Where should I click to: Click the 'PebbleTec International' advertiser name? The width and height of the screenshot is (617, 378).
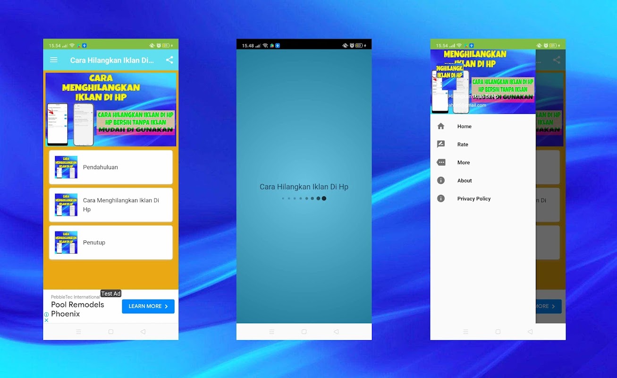[75, 297]
